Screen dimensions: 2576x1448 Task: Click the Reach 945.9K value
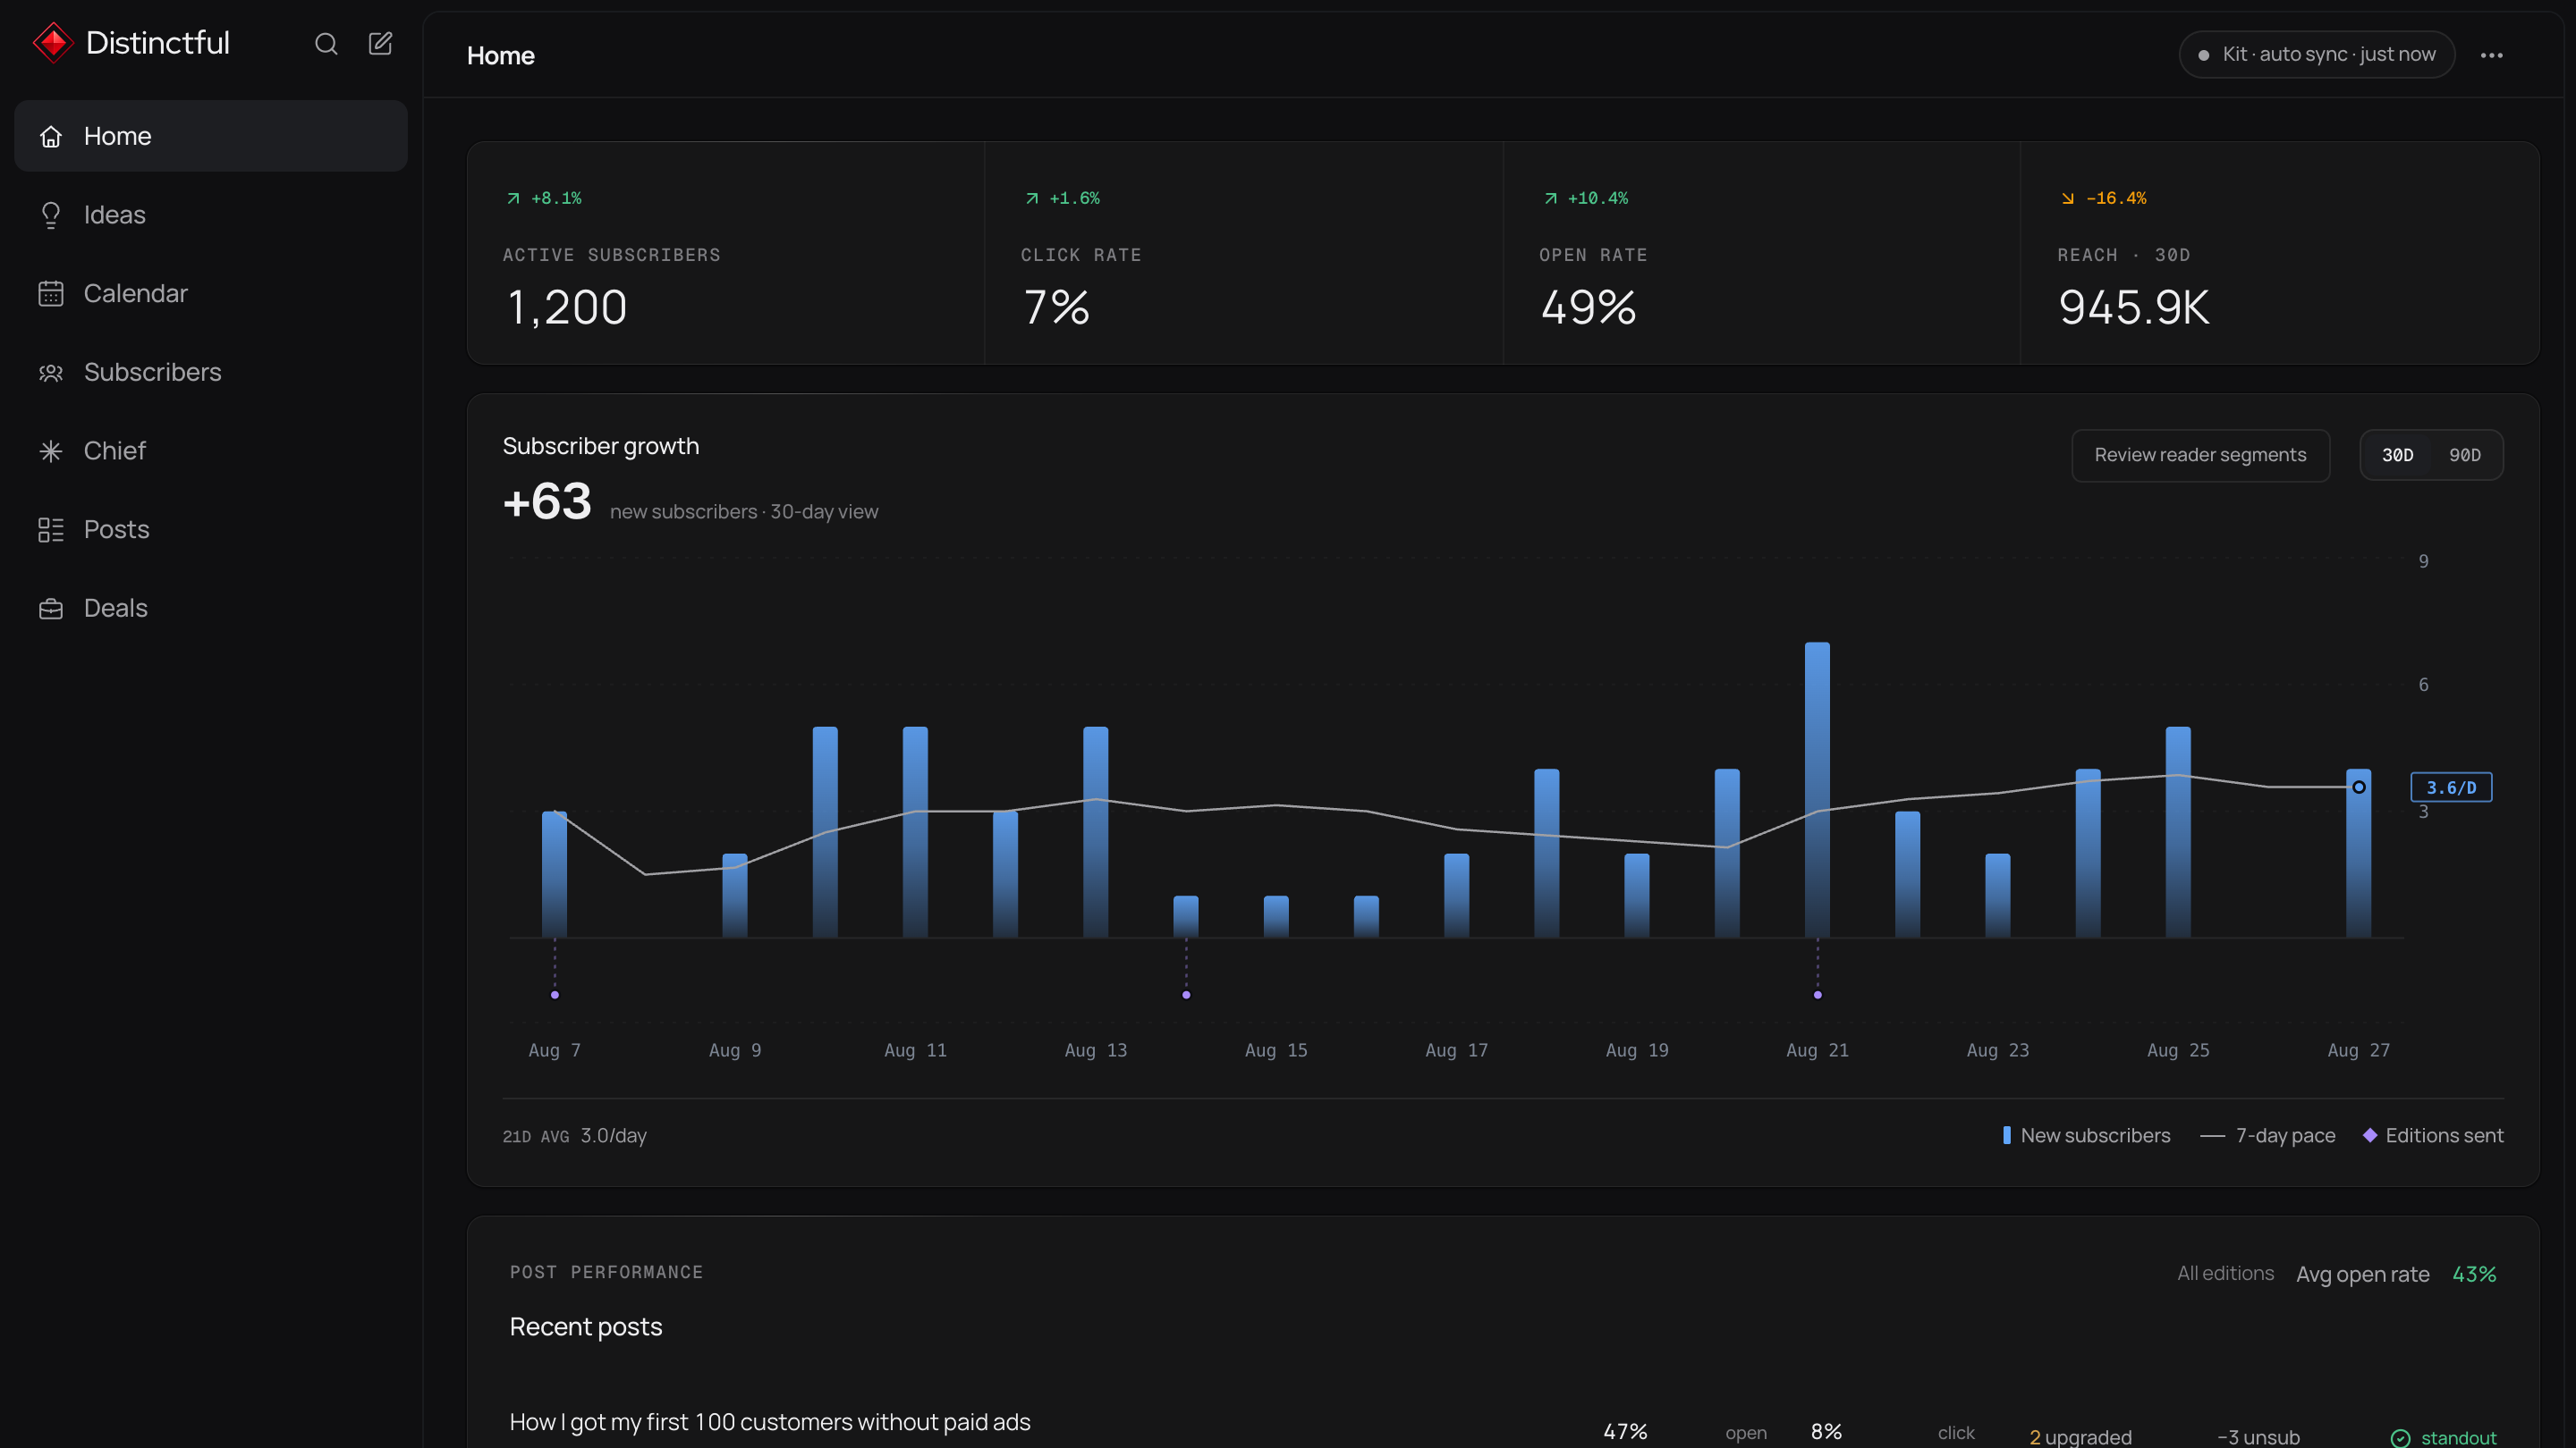coord(2134,307)
